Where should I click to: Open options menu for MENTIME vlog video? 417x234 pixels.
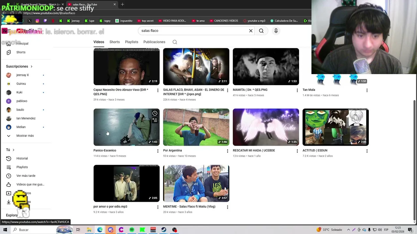(227, 207)
